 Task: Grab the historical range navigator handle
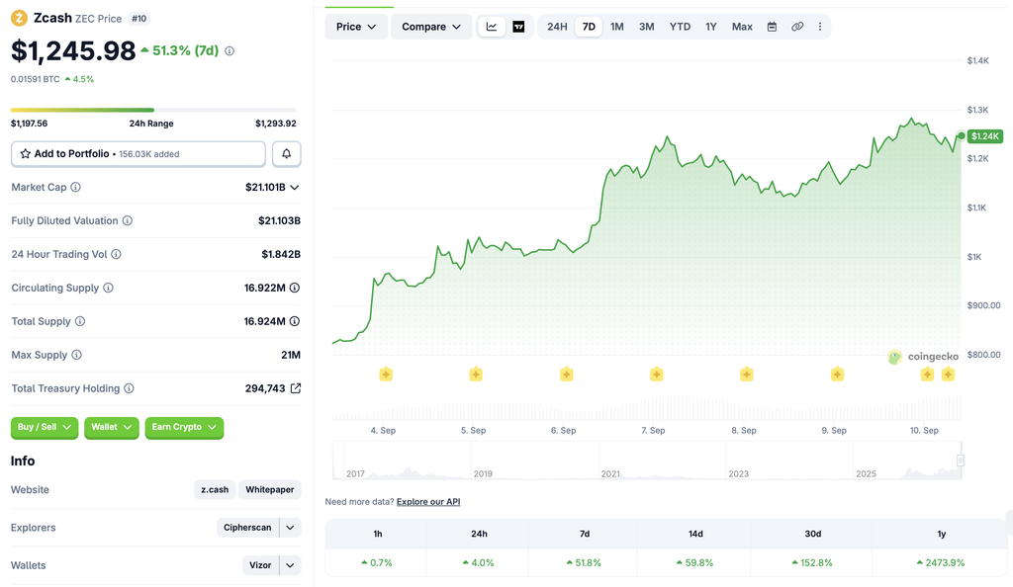(x=961, y=460)
